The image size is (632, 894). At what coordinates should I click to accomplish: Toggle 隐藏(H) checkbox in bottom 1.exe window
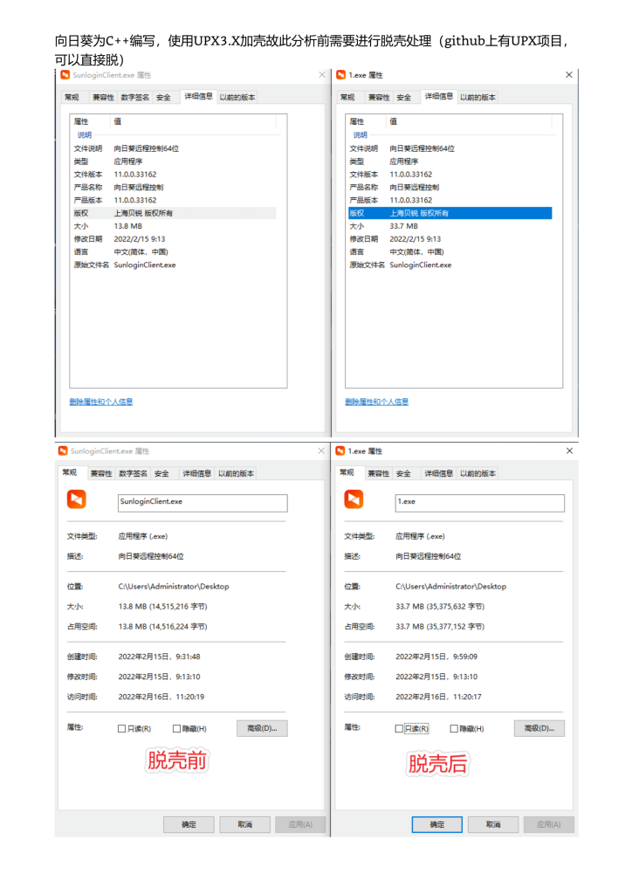tap(454, 729)
